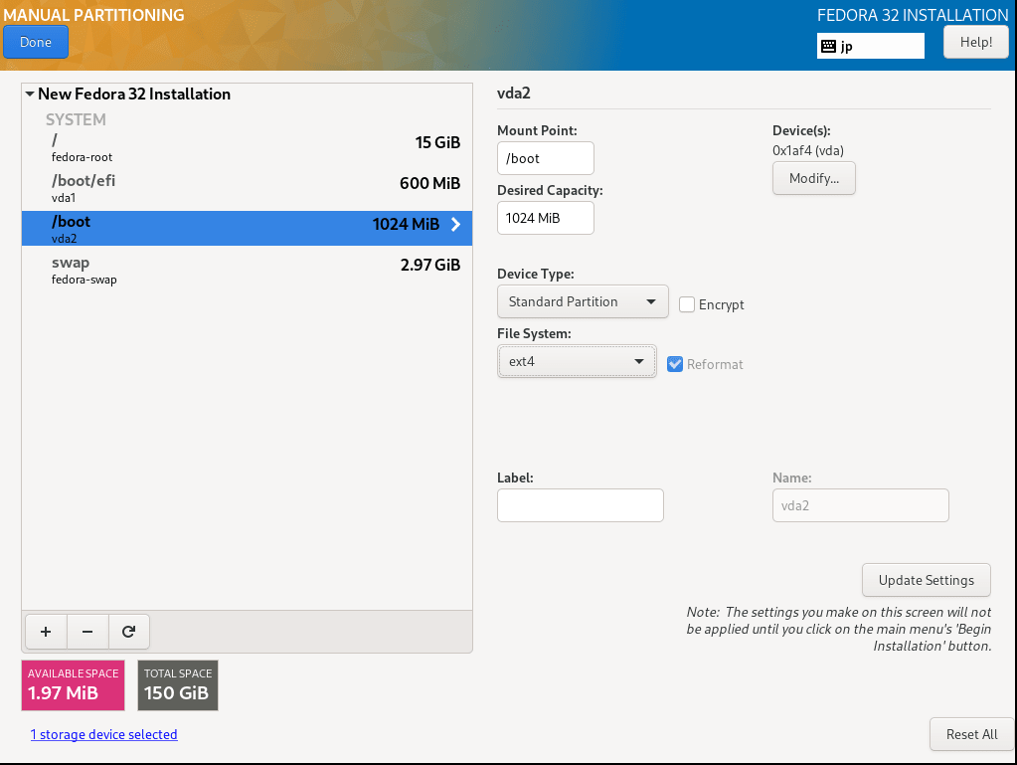Viewport: 1017px width, 765px height.
Task: Click the FEDORA 32 INSTALLATION title
Action: (913, 15)
